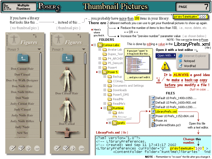212x159 pixels.
Task: Click the double checkmark button in the left library panel
Action: (x=21, y=148)
